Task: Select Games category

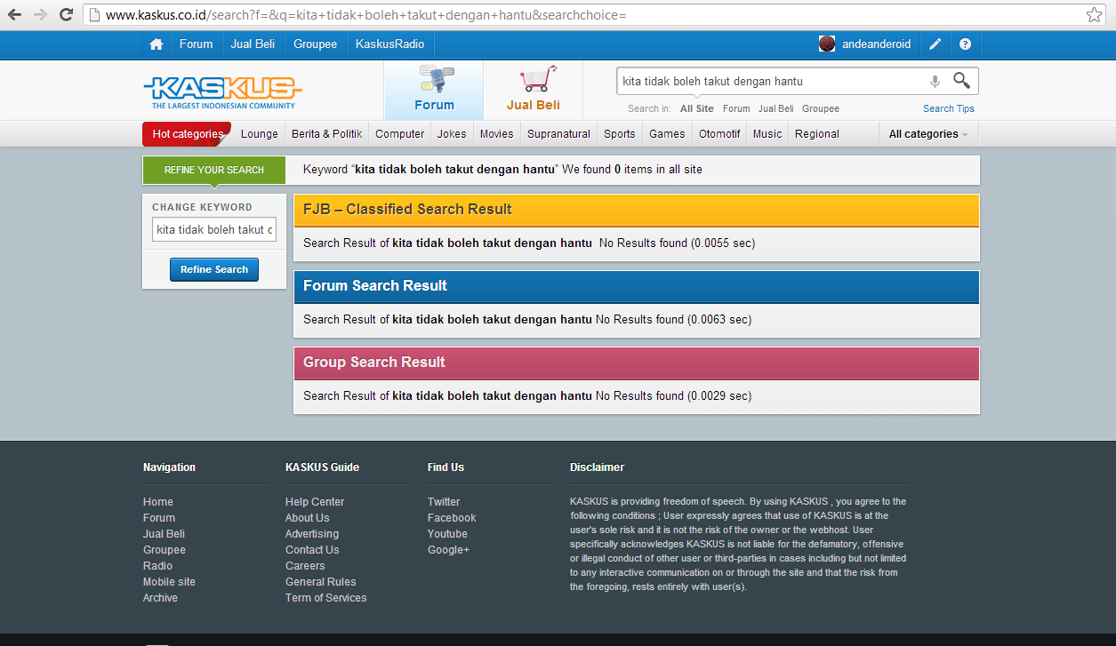Action: 667,134
